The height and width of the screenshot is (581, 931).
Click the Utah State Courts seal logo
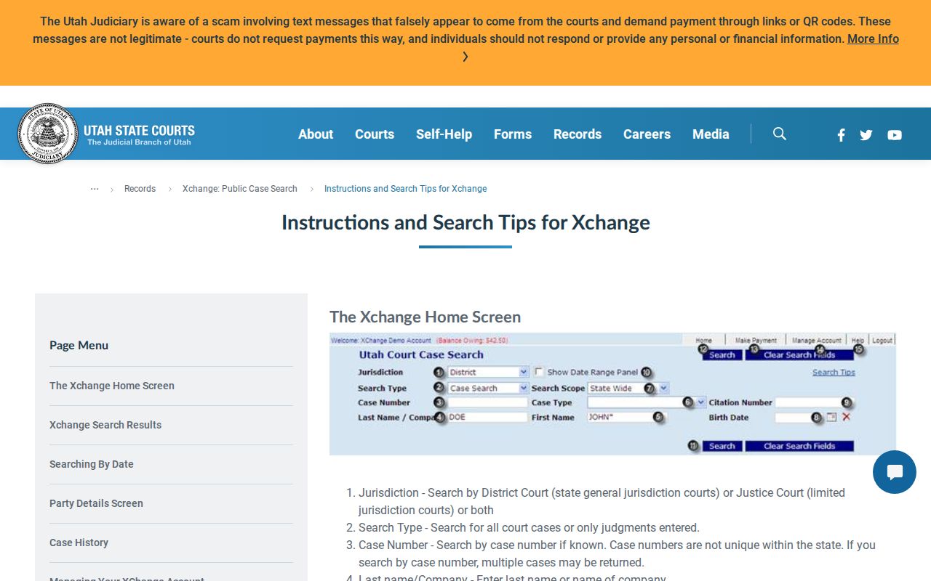[48, 134]
